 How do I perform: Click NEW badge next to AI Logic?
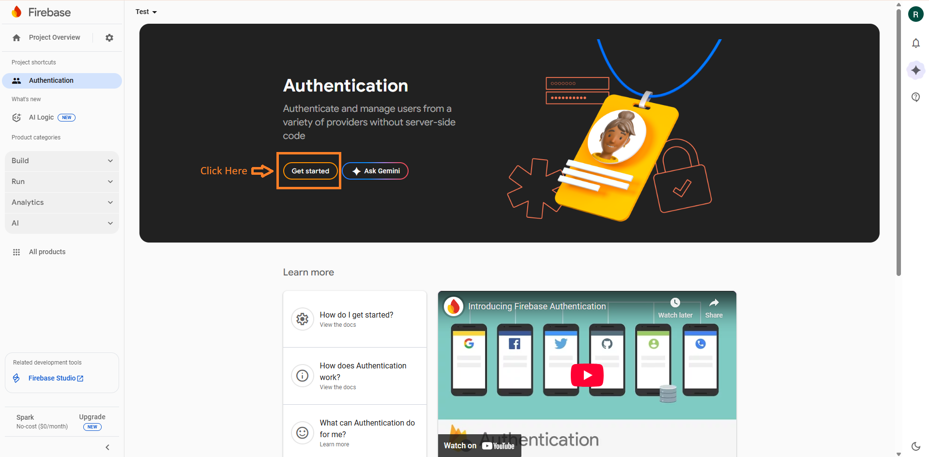[x=67, y=118]
